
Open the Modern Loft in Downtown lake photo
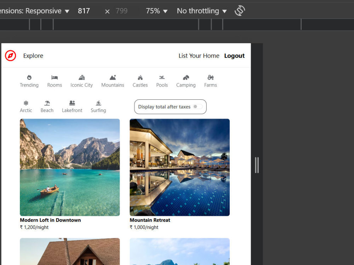70,167
